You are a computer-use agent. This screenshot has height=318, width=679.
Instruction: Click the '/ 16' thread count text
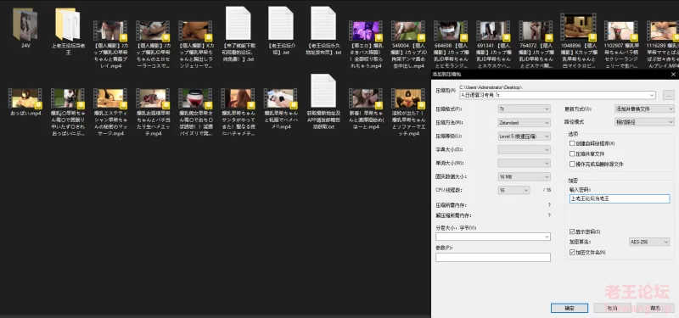(547, 190)
